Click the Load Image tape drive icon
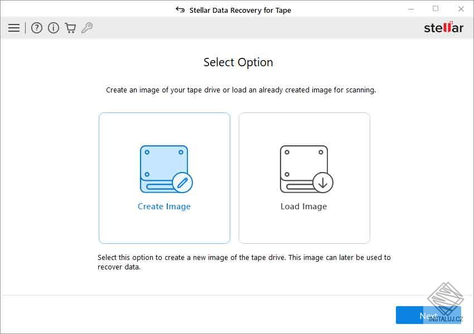474x334 pixels. (x=304, y=167)
